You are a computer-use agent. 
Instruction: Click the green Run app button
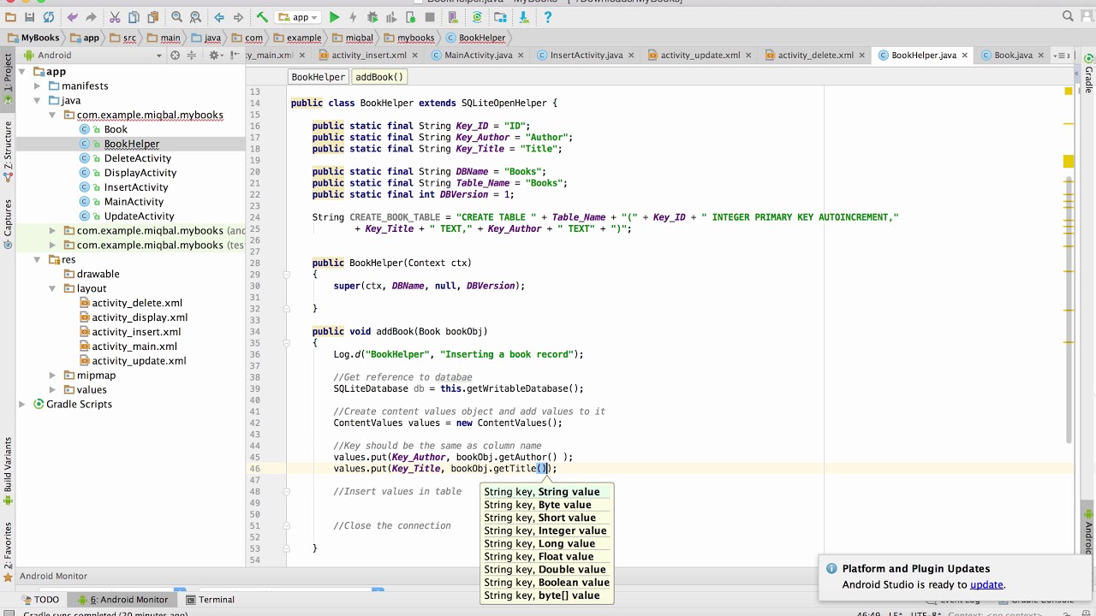pyautogui.click(x=334, y=17)
